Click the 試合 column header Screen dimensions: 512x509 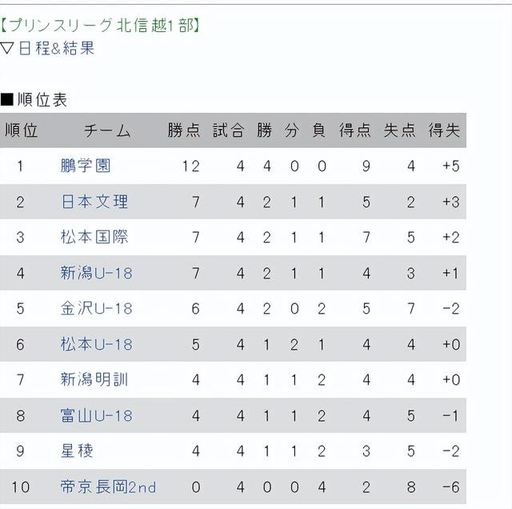228,130
